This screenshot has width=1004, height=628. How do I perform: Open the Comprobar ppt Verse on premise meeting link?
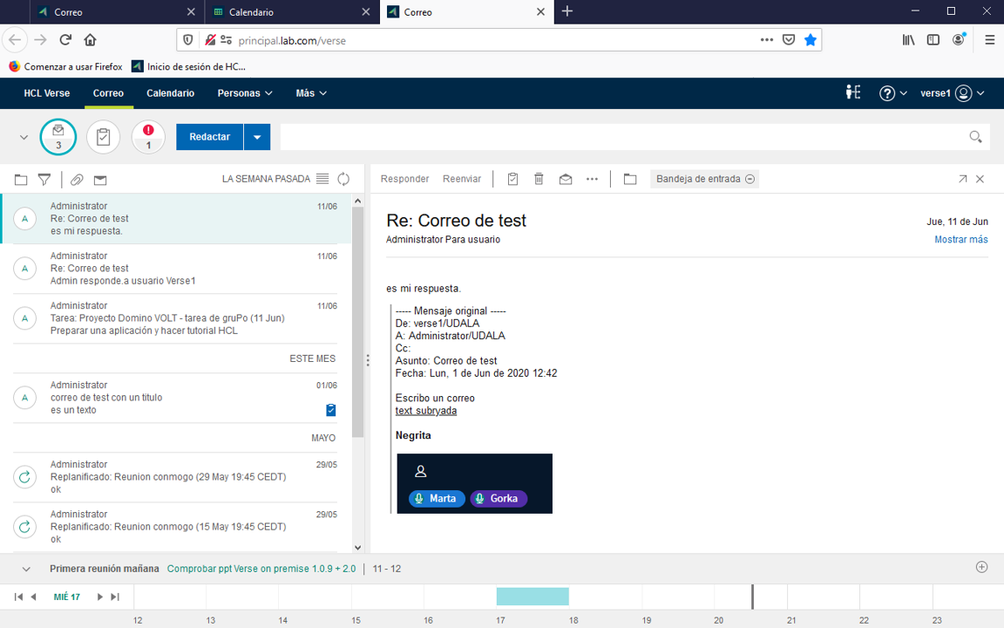tap(261, 569)
